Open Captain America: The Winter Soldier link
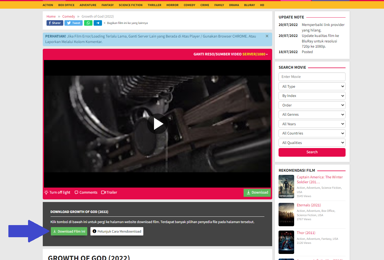This screenshot has height=260, width=384. click(320, 179)
